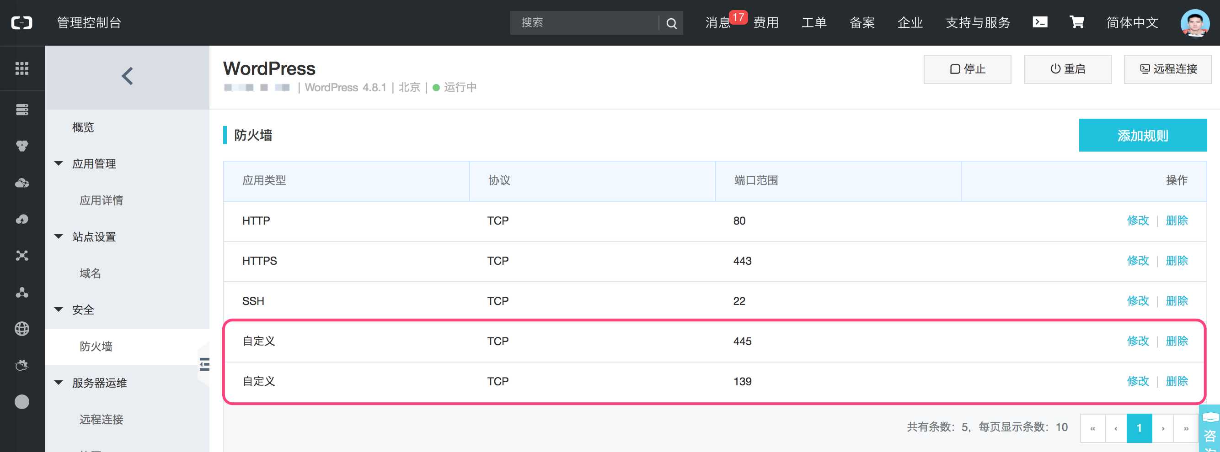Image resolution: width=1220 pixels, height=452 pixels.
Task: Select page 1 in pagination
Action: 1139,428
